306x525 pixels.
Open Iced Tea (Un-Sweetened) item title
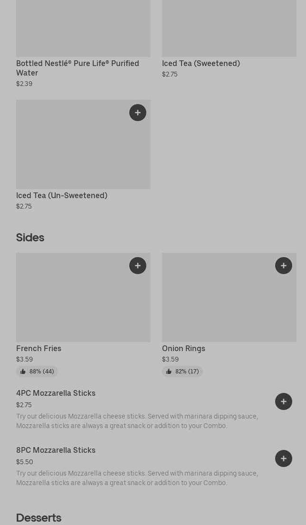pyautogui.click(x=62, y=196)
